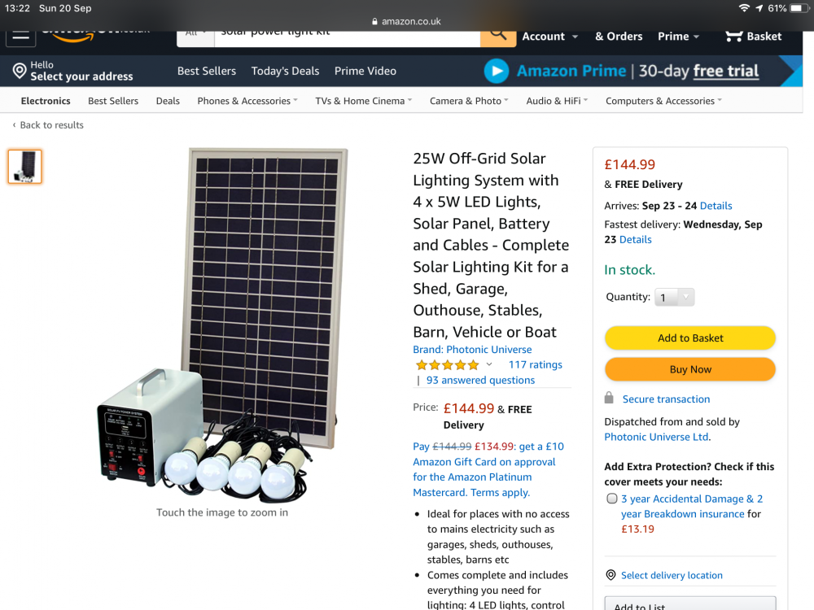Select the solar kit product thumbnail
This screenshot has width=814, height=610.
pos(25,167)
